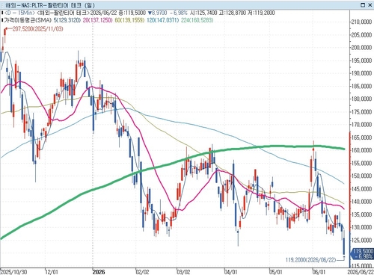Click the low annotation 119,2000(2026/06/22)

(x=311, y=260)
